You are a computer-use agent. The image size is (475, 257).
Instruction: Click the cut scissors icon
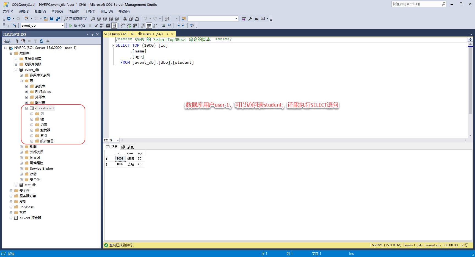pos(125,18)
